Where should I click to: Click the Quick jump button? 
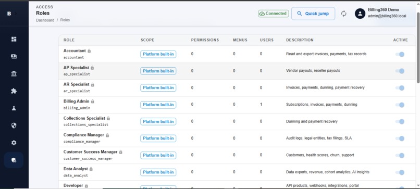pos(313,14)
